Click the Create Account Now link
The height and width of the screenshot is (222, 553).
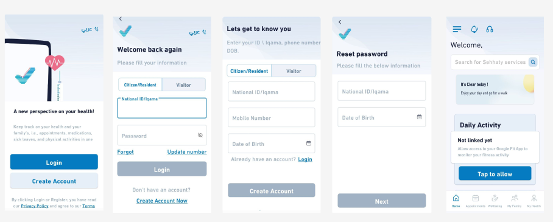162,201
